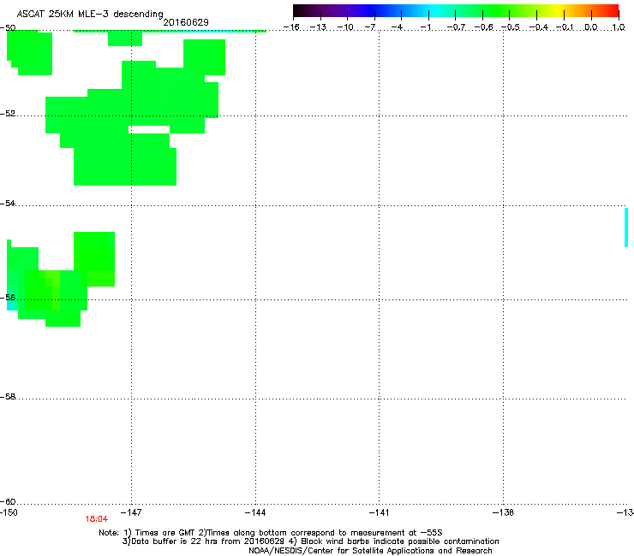Screen dimensions: 634x556
Task: Click the "-50" latitude axis label
Action: (x=8, y=27)
